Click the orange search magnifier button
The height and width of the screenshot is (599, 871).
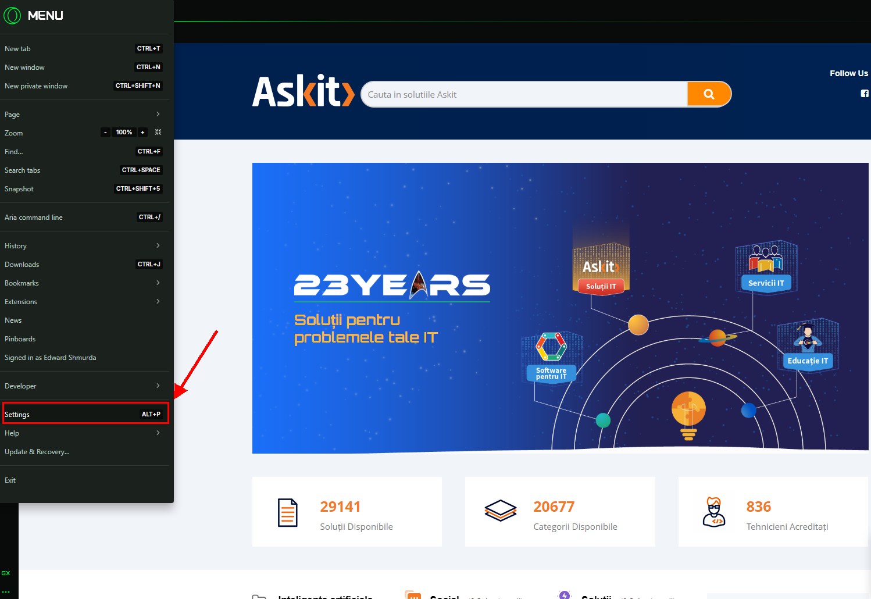tap(709, 94)
